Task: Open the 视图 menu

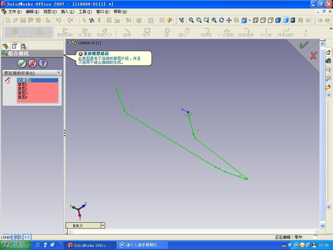Action: pos(50,12)
